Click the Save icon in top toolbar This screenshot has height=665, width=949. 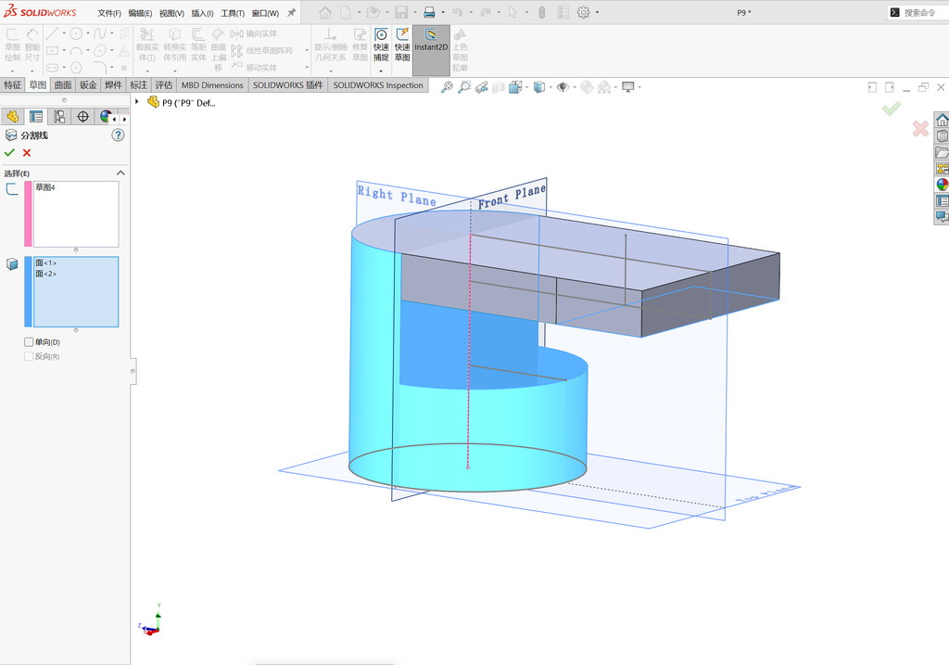[x=400, y=12]
